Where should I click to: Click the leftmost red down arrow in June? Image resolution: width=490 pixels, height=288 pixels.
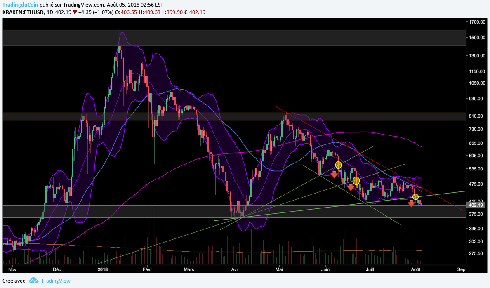point(334,175)
